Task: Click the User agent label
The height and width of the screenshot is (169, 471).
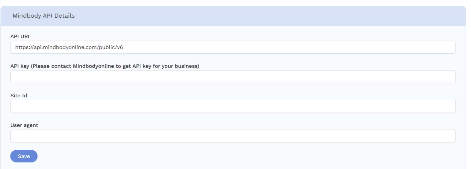Action: (x=24, y=125)
